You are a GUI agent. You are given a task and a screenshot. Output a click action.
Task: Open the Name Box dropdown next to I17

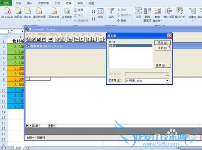[x=22, y=32]
